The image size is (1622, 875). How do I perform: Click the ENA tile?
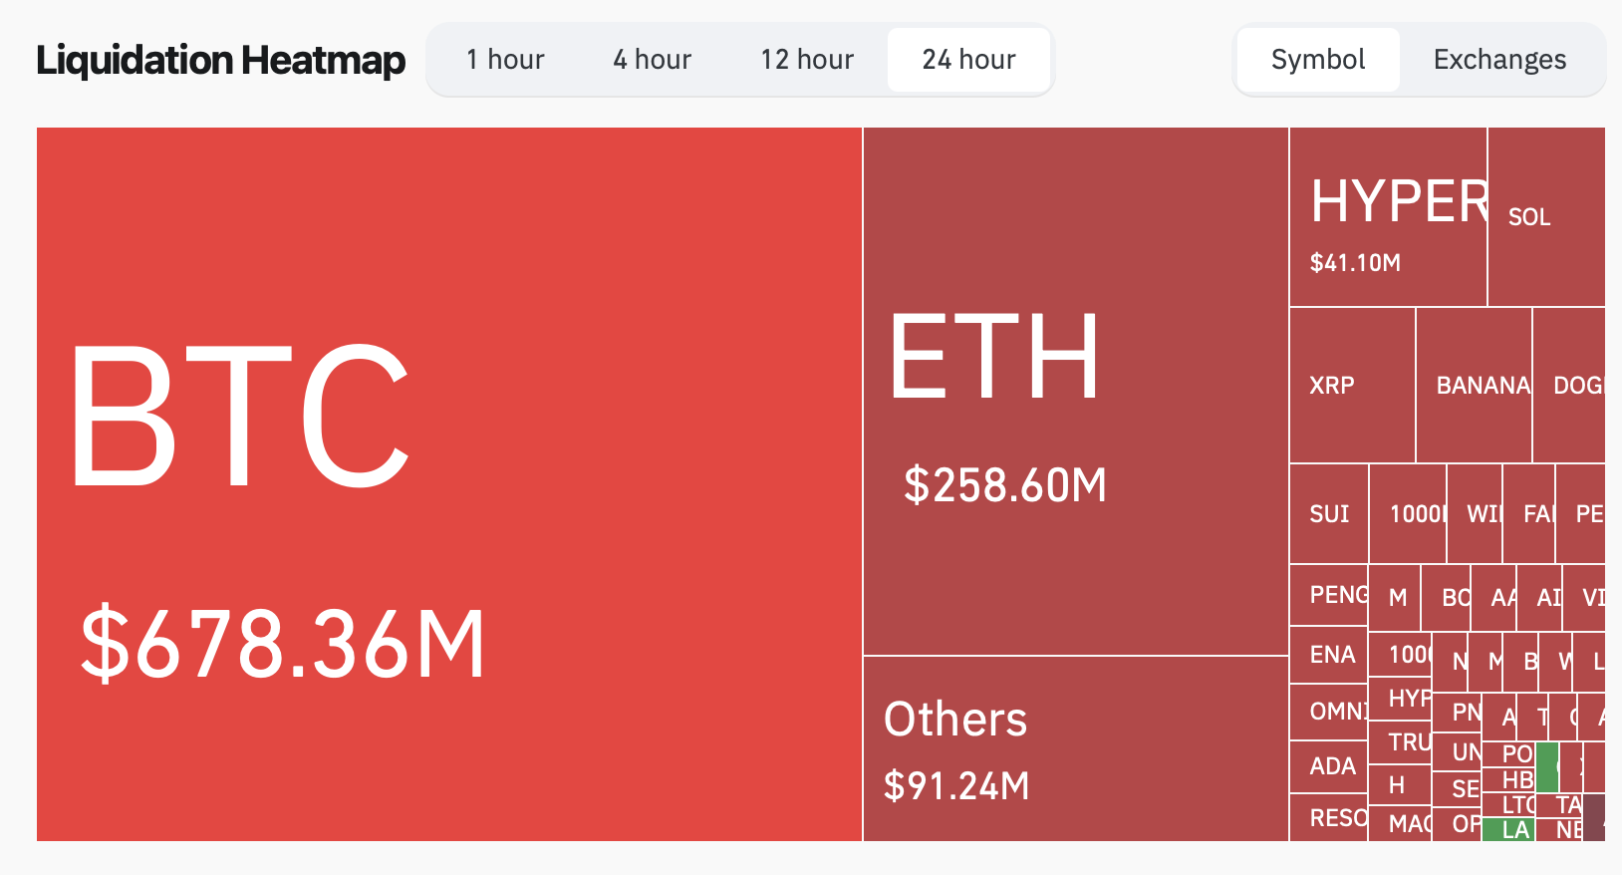[1329, 655]
